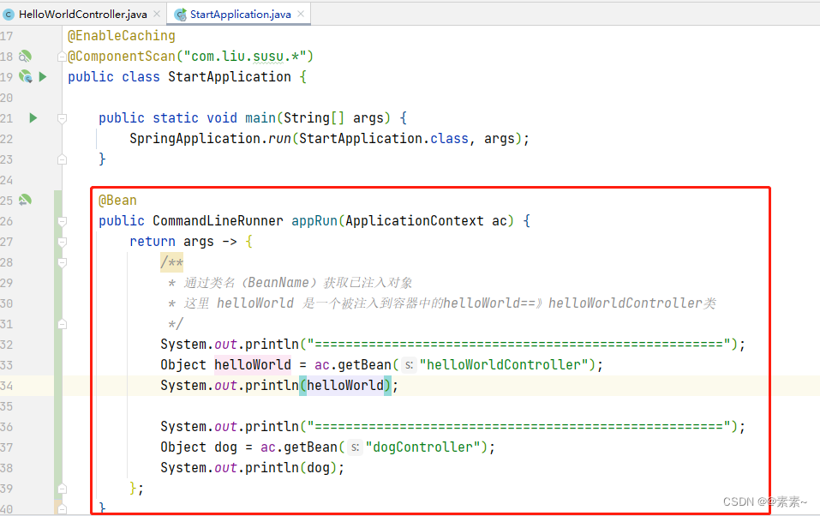This screenshot has height=516, width=820.
Task: Click the Spring Boot icon on StartApplication tab
Action: pos(180,14)
